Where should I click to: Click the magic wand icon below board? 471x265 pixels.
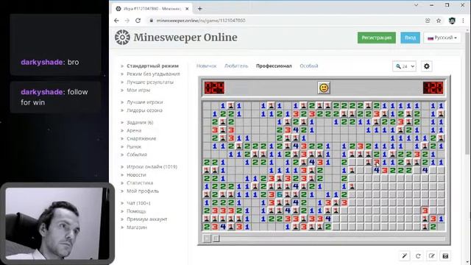pos(404,256)
